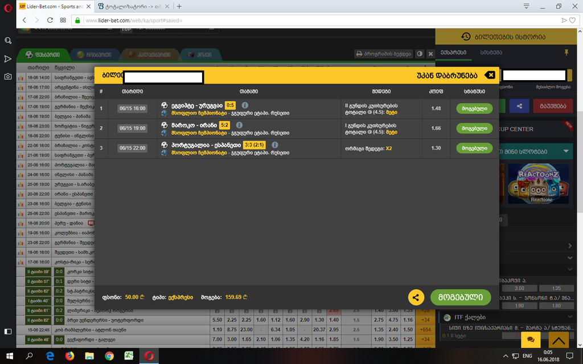Click მოგებული status on row 1.66
This screenshot has height=364, width=583.
coord(474,128)
